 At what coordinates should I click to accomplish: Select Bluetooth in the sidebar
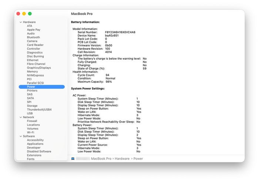click(33, 37)
